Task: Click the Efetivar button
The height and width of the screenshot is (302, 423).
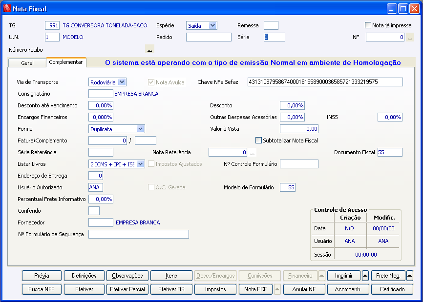Action: pyautogui.click(x=84, y=289)
